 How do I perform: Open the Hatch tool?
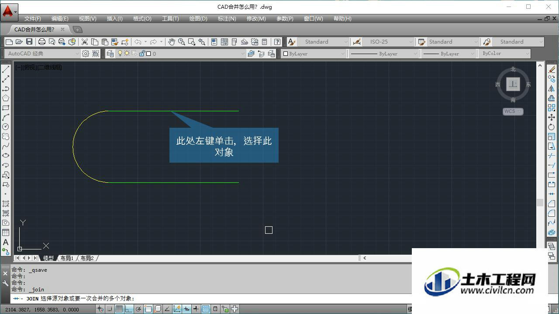(6, 204)
